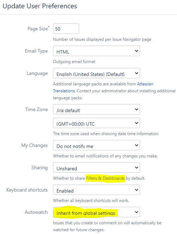Open the Autowatch inherit settings dropdown
The width and height of the screenshot is (177, 234).
[x=97, y=212]
